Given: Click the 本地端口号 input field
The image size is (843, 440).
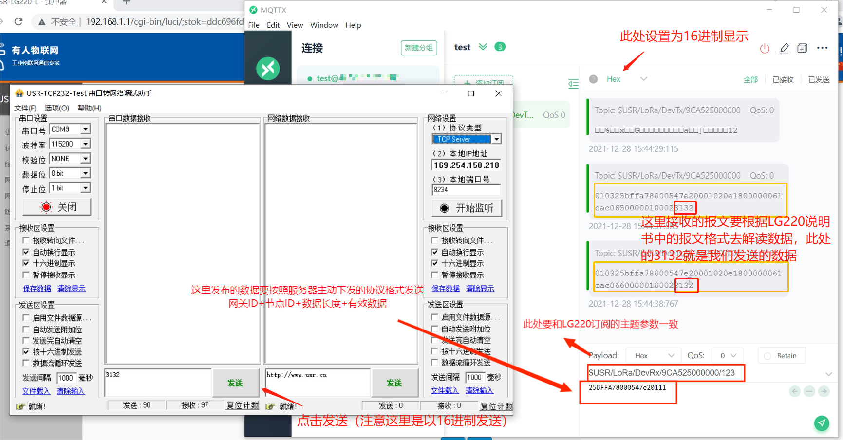Looking at the screenshot, I should tap(466, 190).
